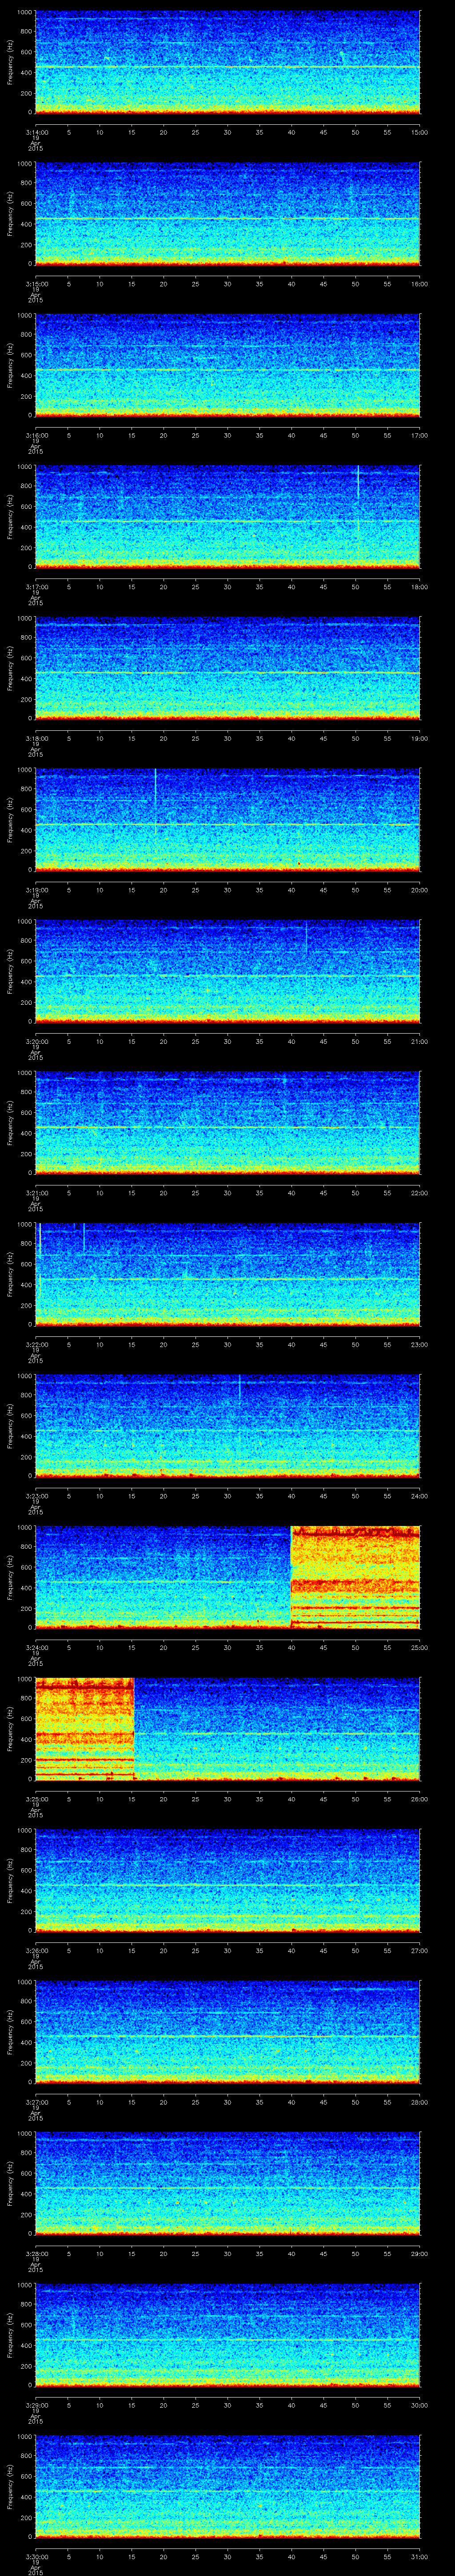Click the vertical spike near 42s in the 3:20:00 spectrogram
This screenshot has height=2576, width=455.
tap(306, 937)
